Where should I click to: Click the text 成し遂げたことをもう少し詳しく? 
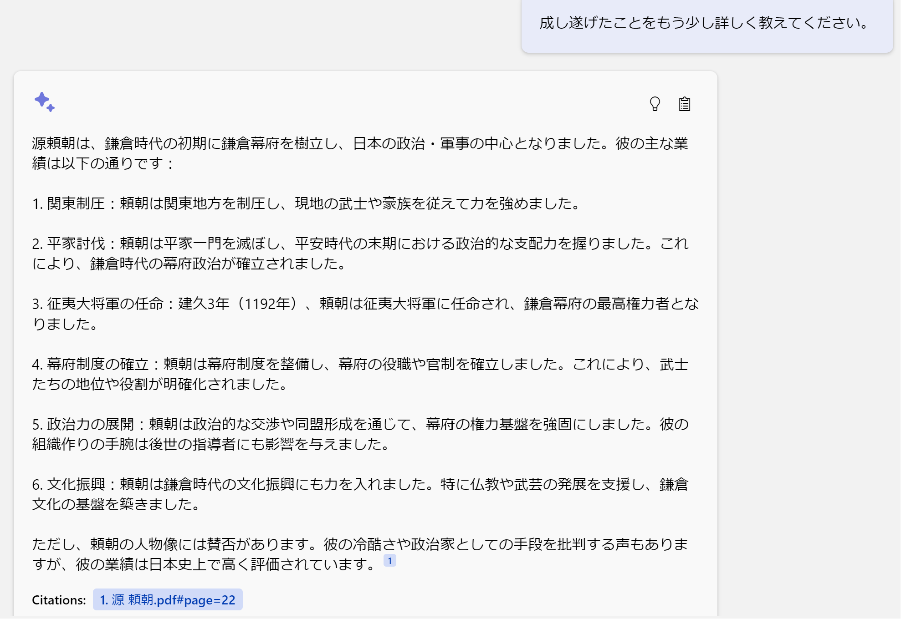(648, 23)
